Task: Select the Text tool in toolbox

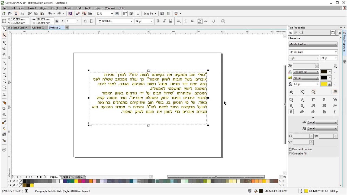Action: click(x=4, y=95)
